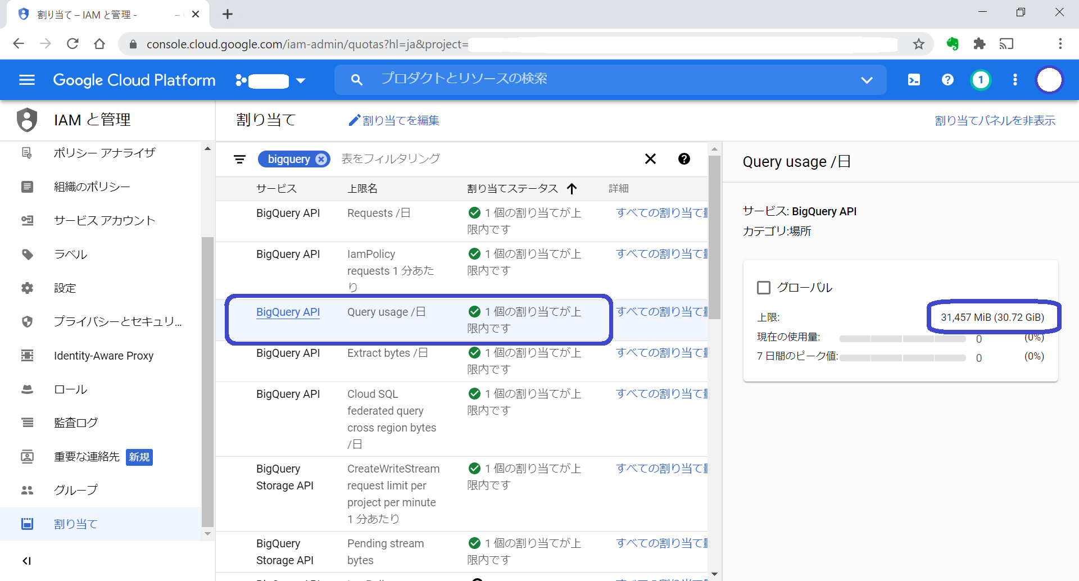Viewport: 1079px width, 581px height.
Task: Click the search magnifier icon
Action: click(356, 80)
